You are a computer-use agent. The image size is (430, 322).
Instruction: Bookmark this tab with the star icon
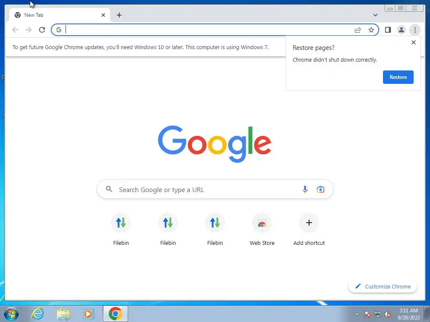pos(371,30)
